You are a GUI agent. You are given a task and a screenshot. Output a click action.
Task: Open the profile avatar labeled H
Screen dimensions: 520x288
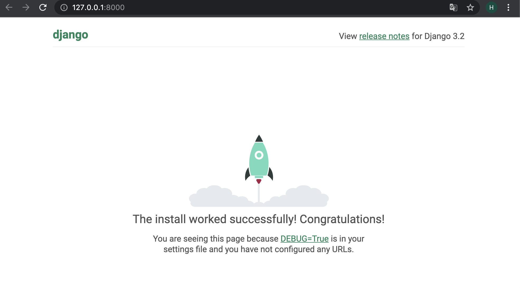[491, 7]
